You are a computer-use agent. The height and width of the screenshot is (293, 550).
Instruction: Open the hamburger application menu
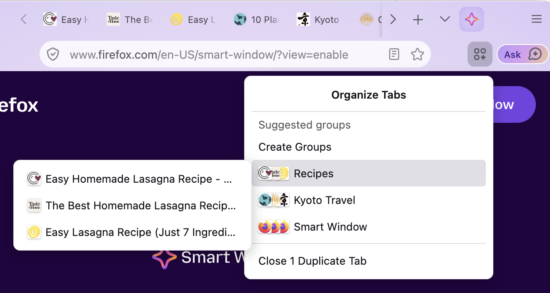click(x=537, y=19)
